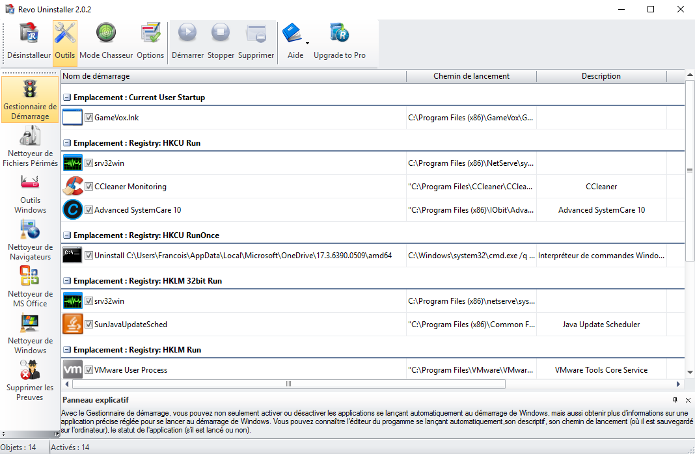Click the Démarrer toolbar button

click(187, 42)
